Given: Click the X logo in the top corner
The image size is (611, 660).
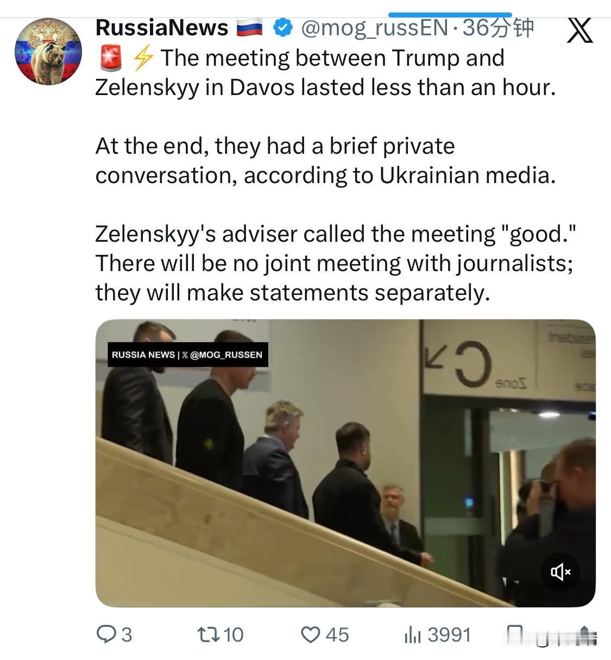Looking at the screenshot, I should (581, 31).
